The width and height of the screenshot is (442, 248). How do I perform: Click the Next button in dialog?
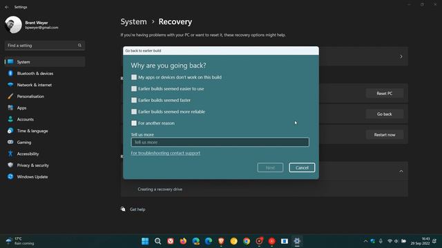pyautogui.click(x=270, y=167)
